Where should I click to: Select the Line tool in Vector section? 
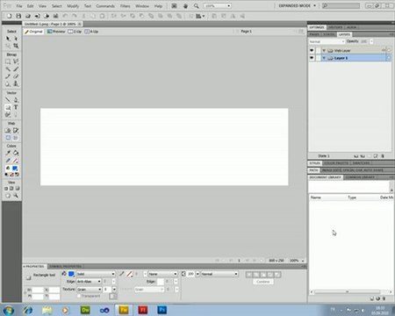[x=8, y=100]
